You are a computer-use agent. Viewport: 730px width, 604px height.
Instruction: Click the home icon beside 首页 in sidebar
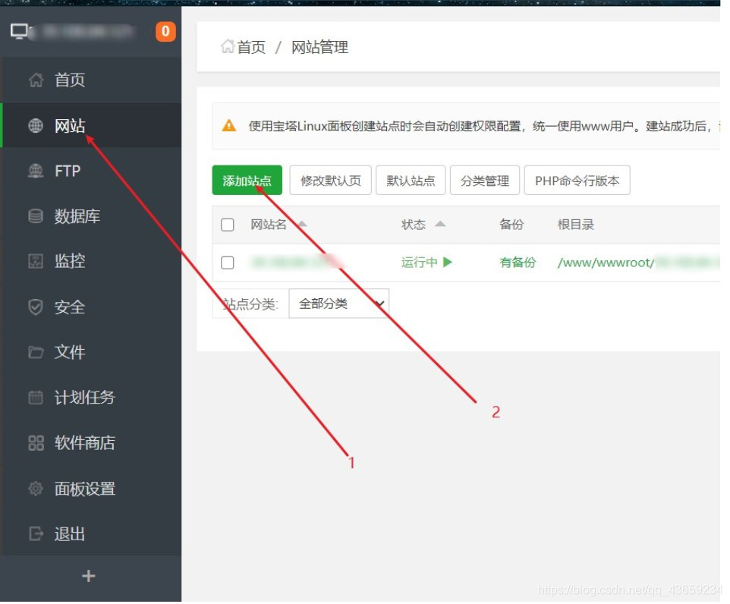(x=36, y=80)
